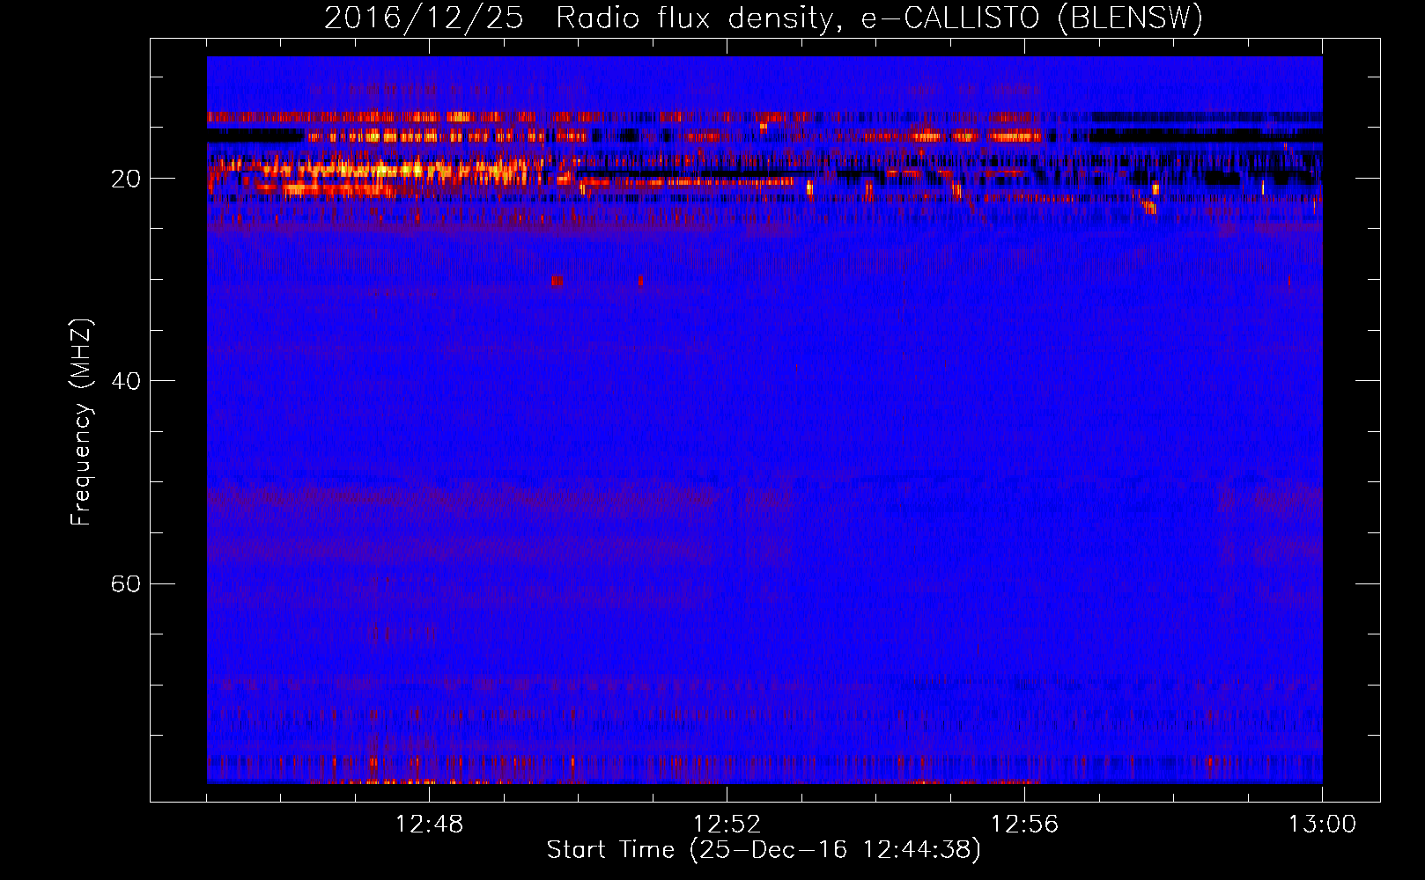Click the plot title '2016/12/25 Radio flux density'

click(x=764, y=18)
